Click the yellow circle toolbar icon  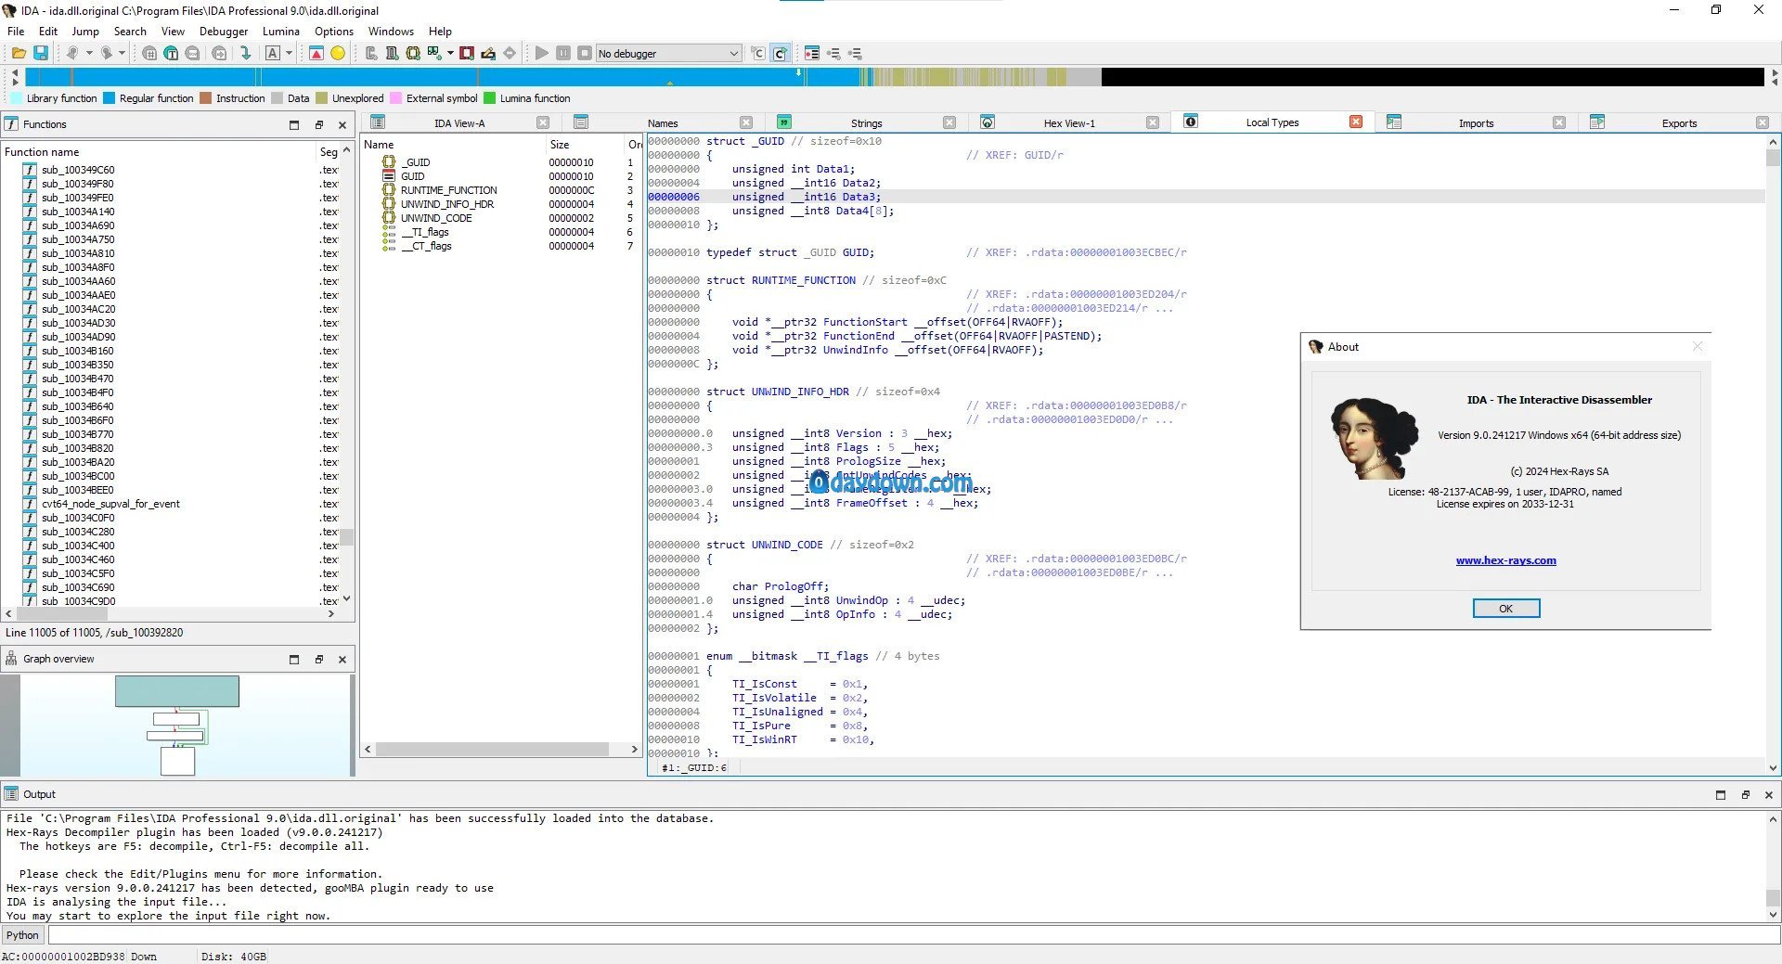coord(338,54)
